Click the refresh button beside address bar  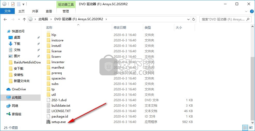pyautogui.click(x=194, y=19)
